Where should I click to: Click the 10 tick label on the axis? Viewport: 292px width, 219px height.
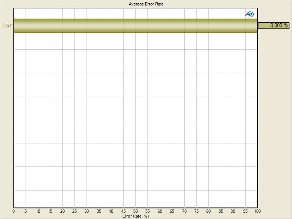tap(38, 211)
